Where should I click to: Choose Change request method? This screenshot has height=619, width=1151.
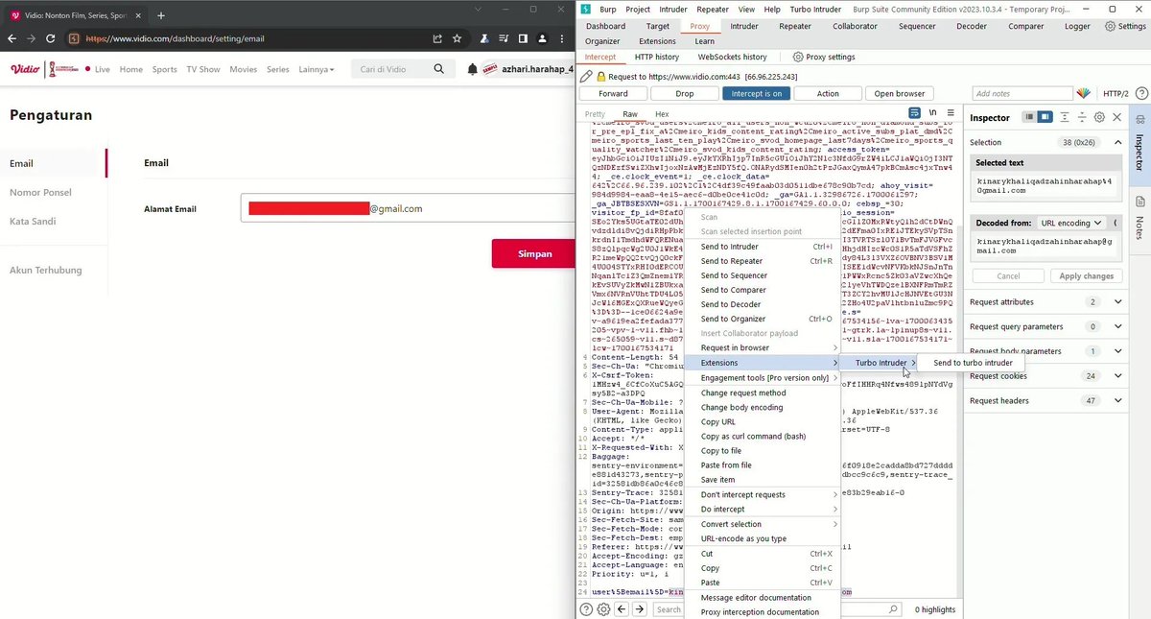tap(763, 393)
